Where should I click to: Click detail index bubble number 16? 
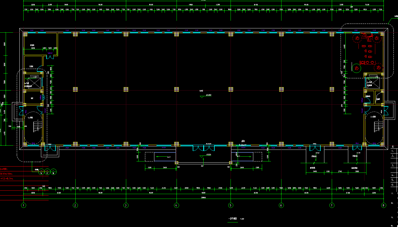coord(41,171)
